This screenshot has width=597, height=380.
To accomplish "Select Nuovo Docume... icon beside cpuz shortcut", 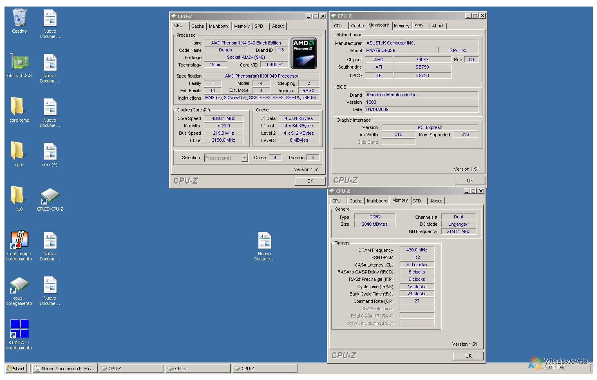I will [x=50, y=285].
